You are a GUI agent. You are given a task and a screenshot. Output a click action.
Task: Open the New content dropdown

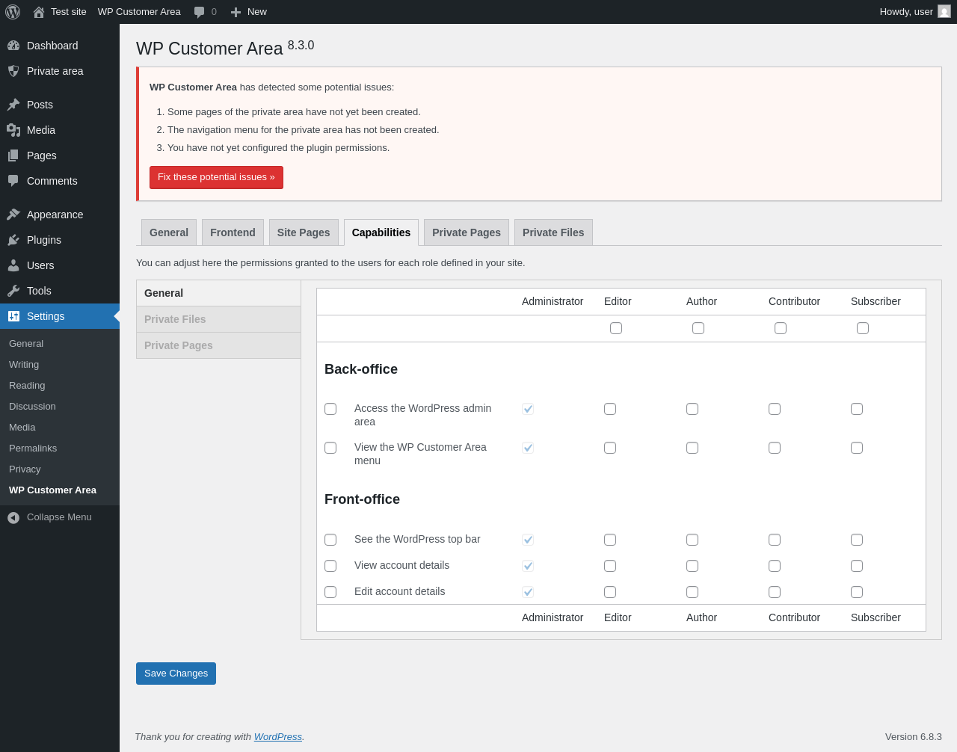click(248, 12)
